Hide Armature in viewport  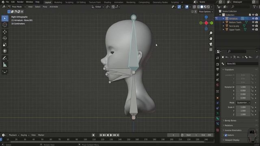(253, 19)
